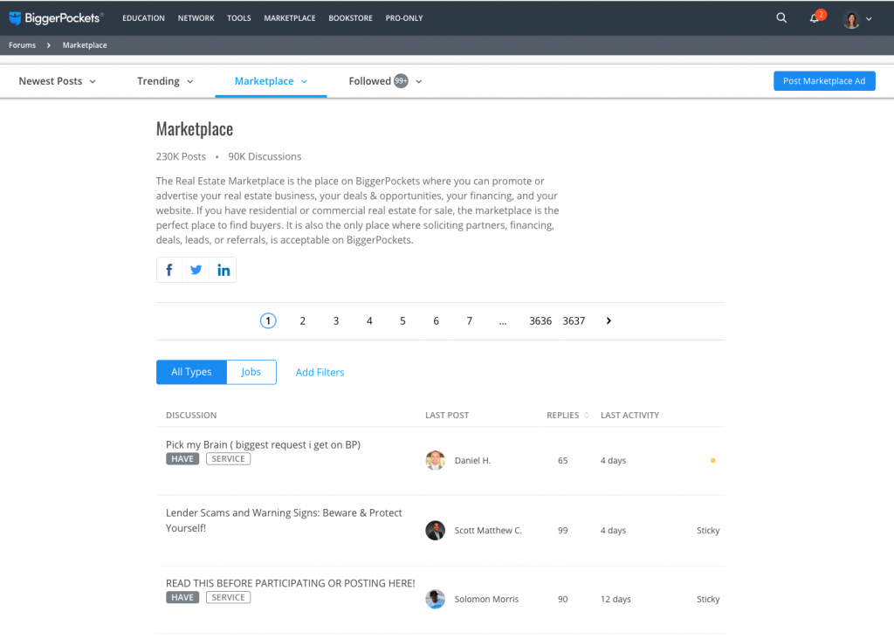Screen dimensions: 894x639
Task: Expand the profile menu chevron
Action: coord(869,19)
